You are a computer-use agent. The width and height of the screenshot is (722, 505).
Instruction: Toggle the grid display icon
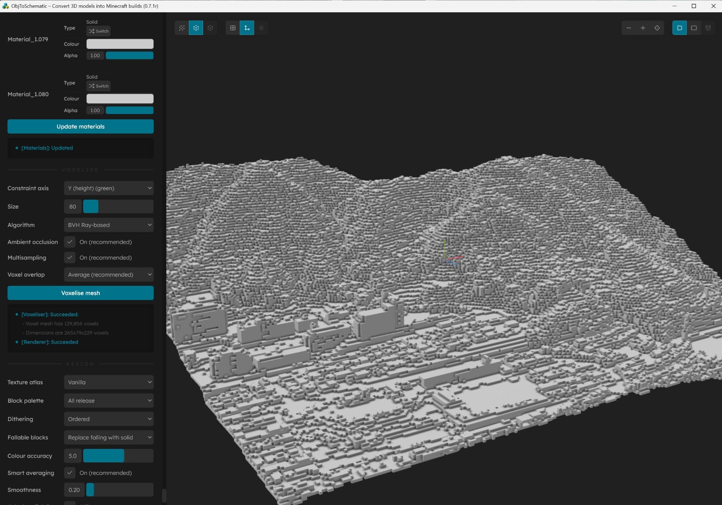233,28
